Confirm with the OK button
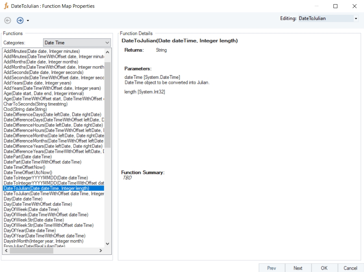The height and width of the screenshot is (272, 364). point(324,268)
